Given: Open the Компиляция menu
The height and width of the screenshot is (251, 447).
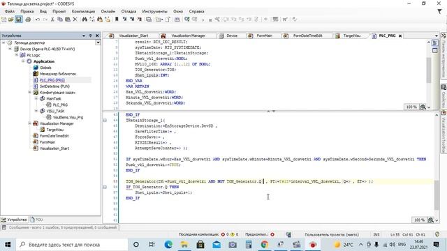Looking at the screenshot, I should coord(83,11).
